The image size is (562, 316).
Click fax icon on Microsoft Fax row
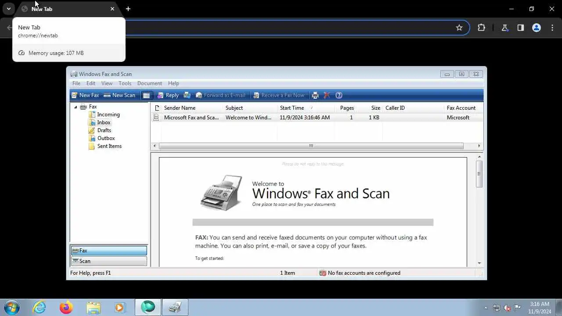click(156, 118)
